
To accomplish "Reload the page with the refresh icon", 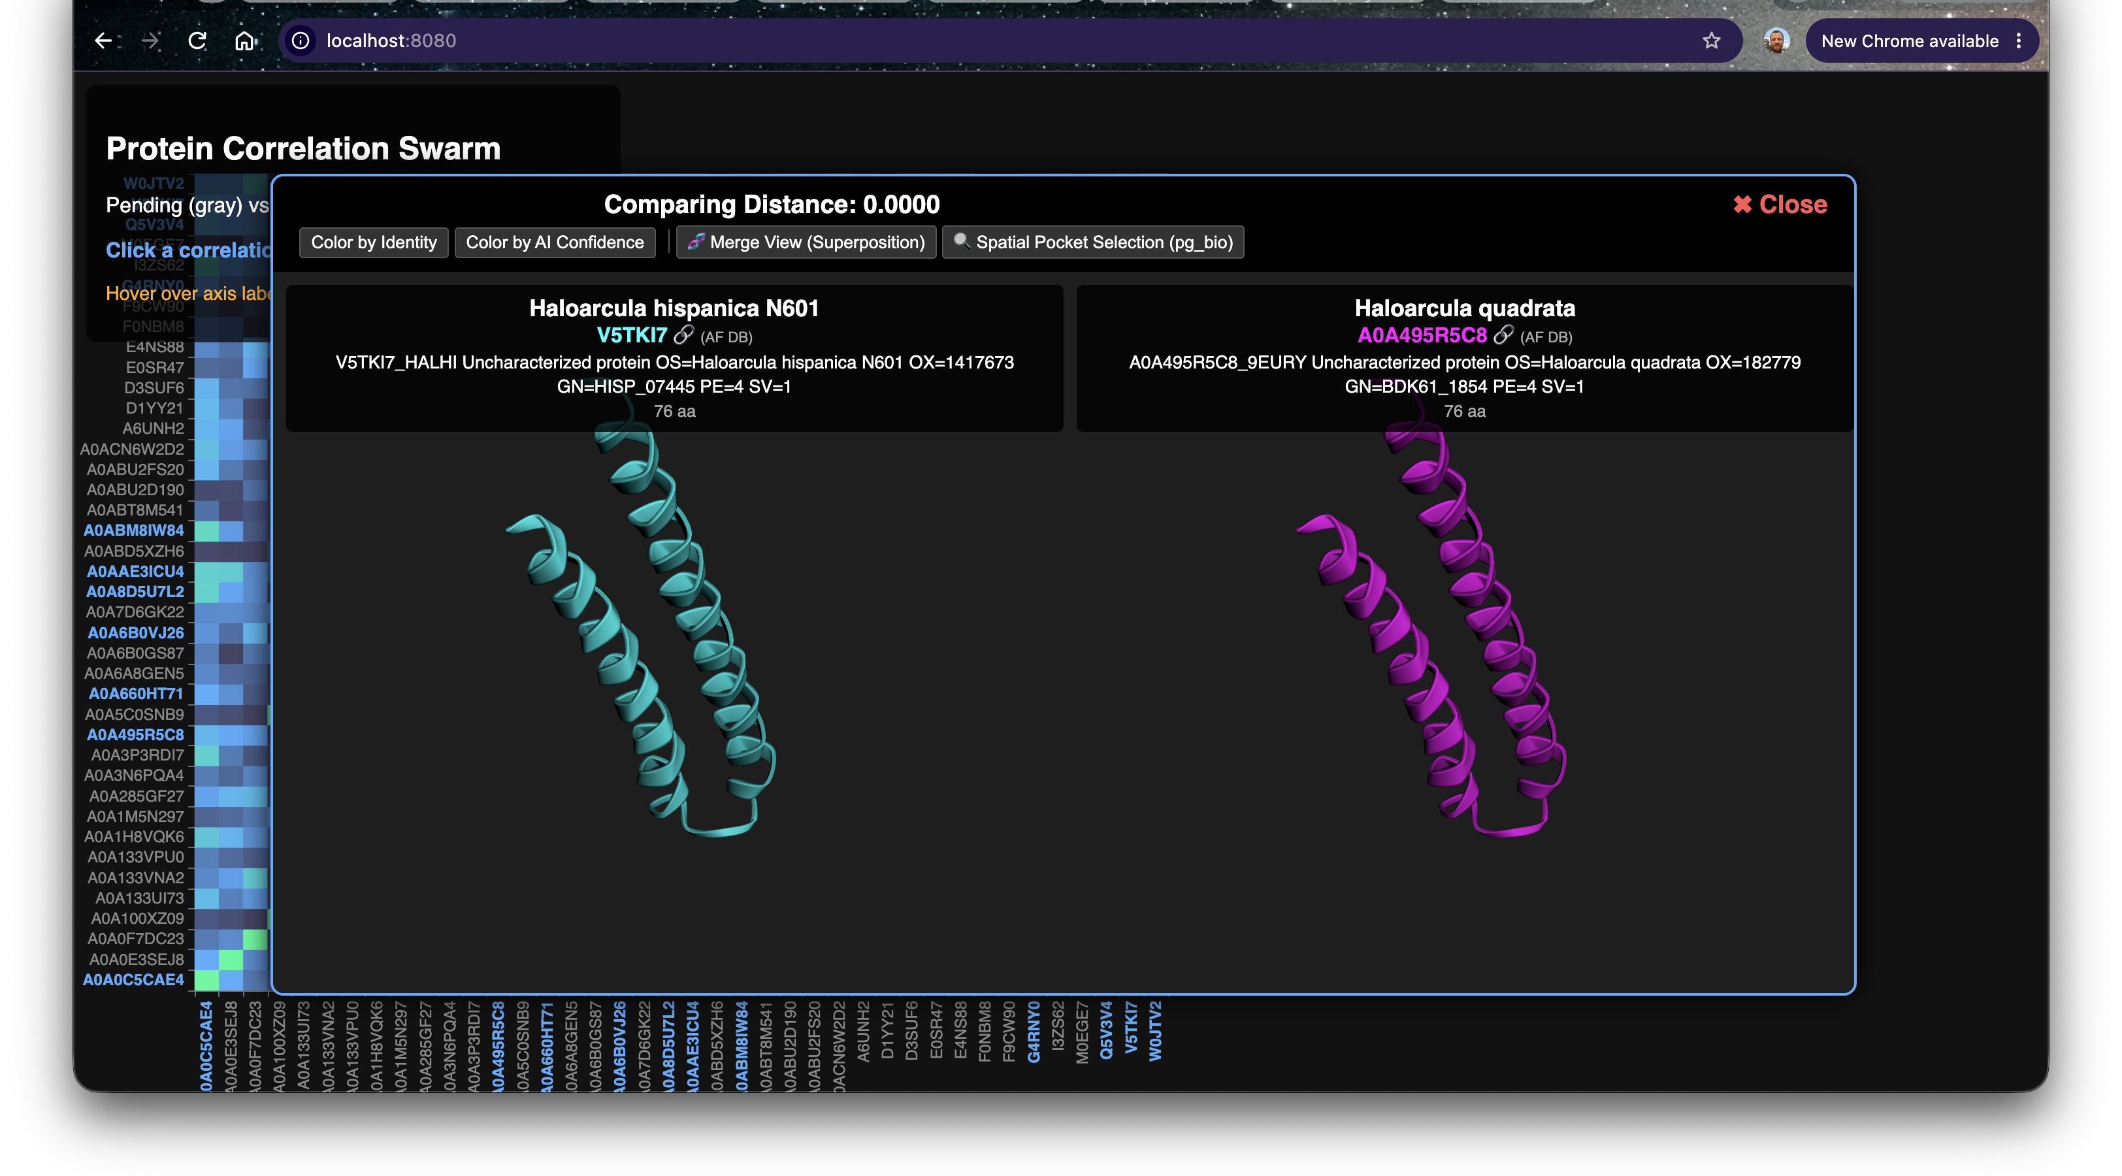I will point(197,41).
